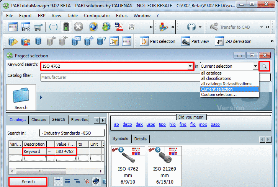This screenshot has width=278, height=187.
Task: Click the horizontal scrollbar in search table
Action: tap(41, 171)
